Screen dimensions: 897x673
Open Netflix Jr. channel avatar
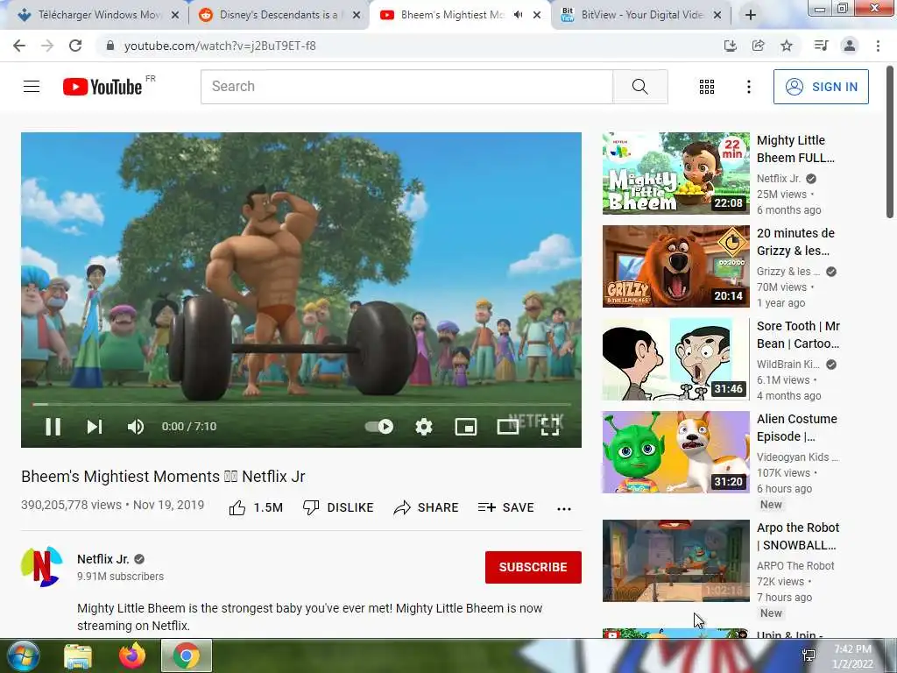click(x=42, y=567)
